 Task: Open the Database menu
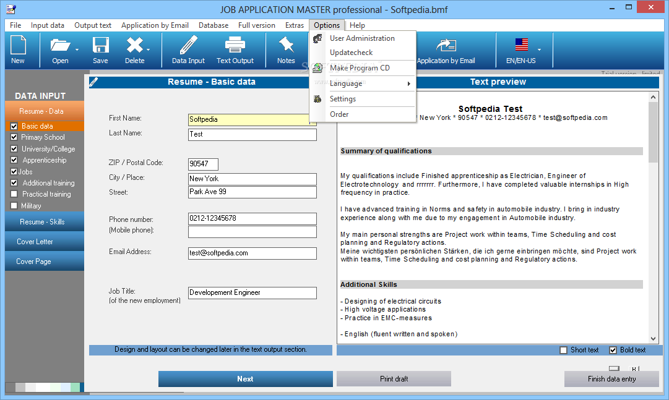point(214,25)
